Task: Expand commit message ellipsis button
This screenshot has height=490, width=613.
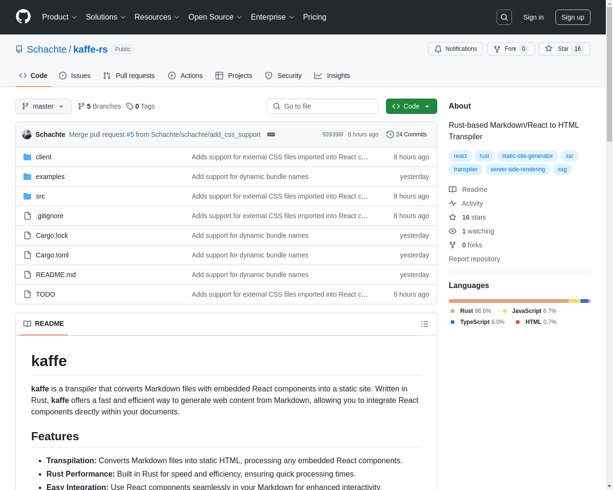Action: (x=271, y=134)
